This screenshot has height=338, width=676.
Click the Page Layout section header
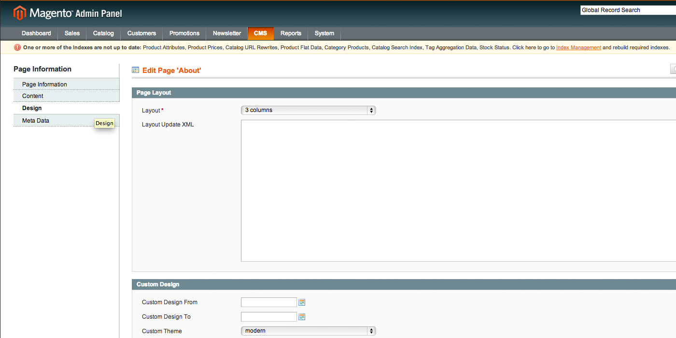coord(404,93)
